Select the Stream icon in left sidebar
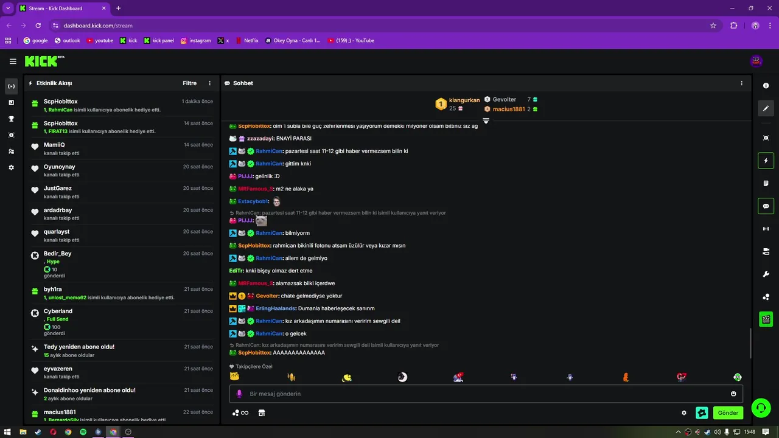Viewport: 779px width, 438px height. point(11,86)
